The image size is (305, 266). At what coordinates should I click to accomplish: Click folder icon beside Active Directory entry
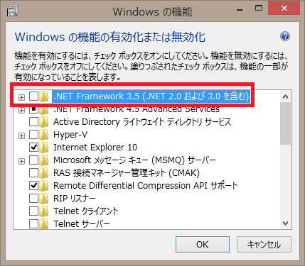(44, 122)
